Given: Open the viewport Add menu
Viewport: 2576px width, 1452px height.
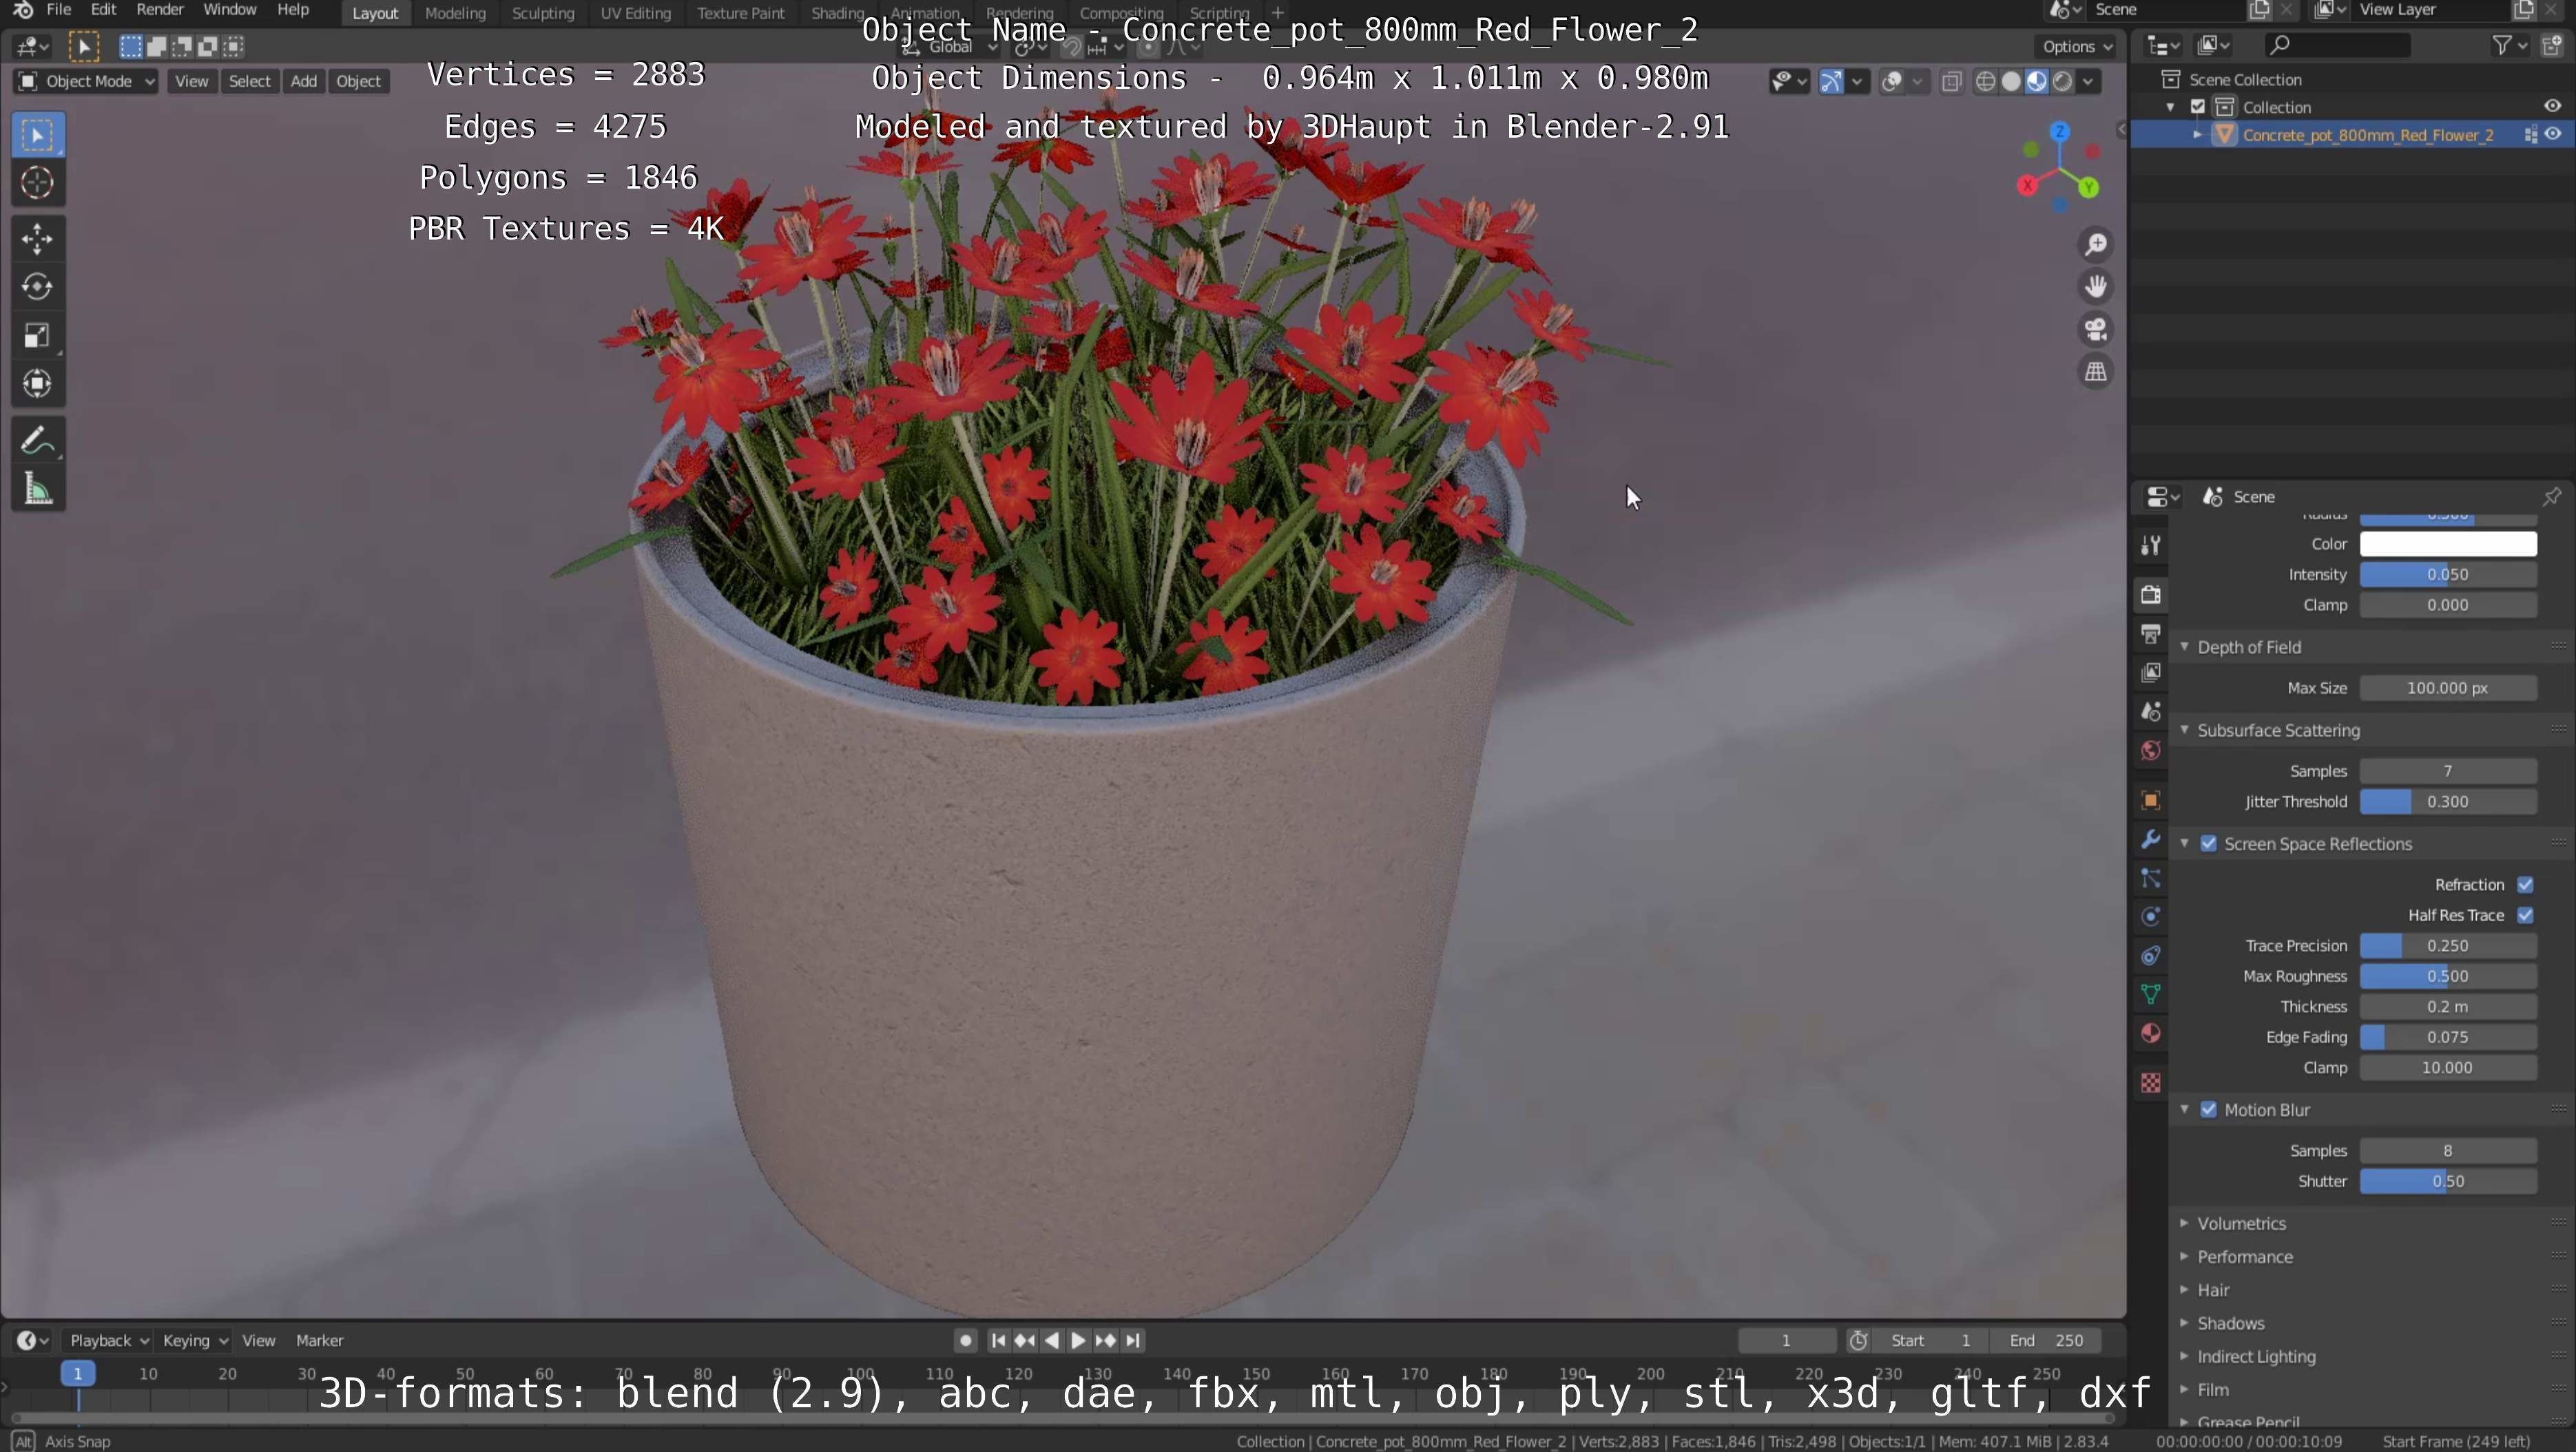Looking at the screenshot, I should tap(304, 82).
